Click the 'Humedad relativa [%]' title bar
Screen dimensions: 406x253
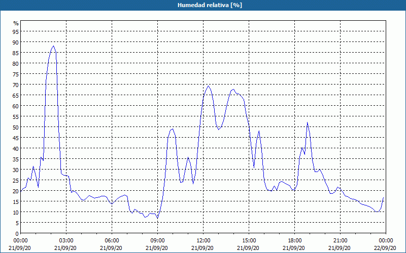(203, 5)
